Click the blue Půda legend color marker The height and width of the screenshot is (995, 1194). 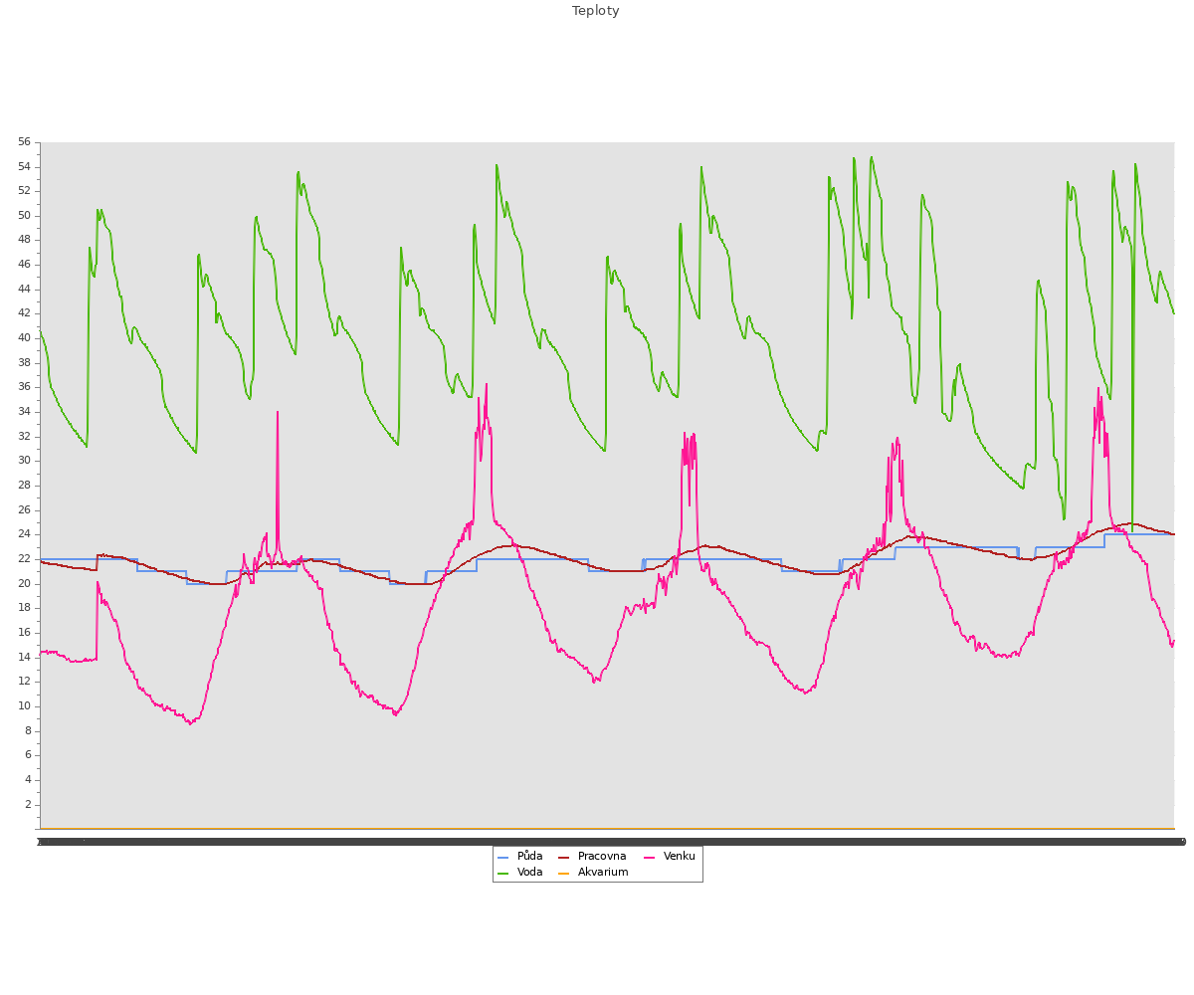[x=503, y=857]
